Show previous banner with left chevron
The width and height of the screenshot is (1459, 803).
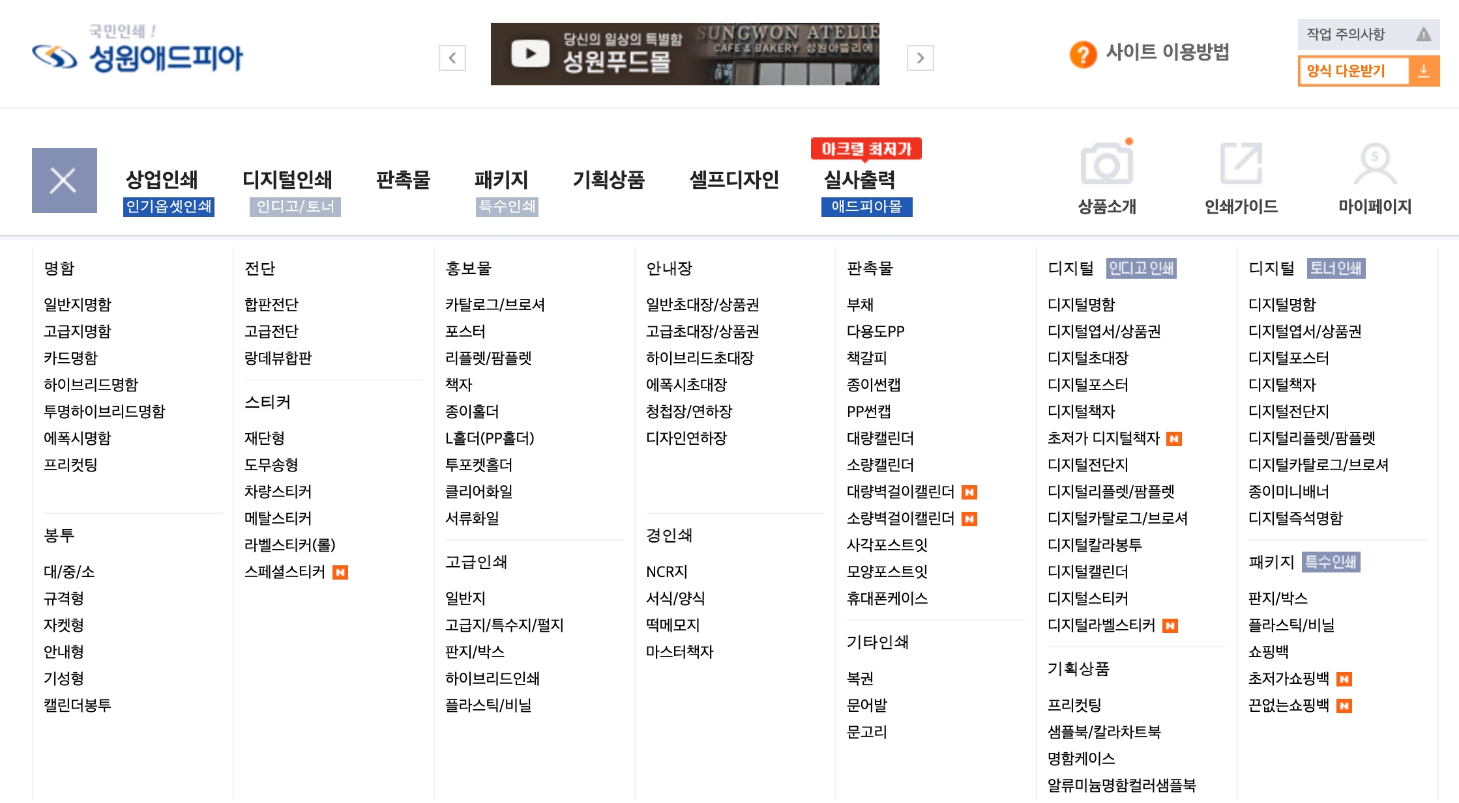[x=452, y=58]
